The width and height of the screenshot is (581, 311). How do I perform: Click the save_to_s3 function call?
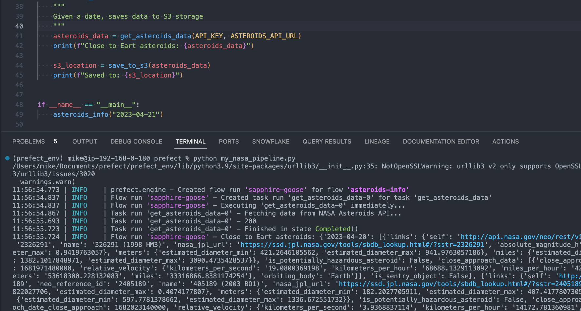[128, 65]
